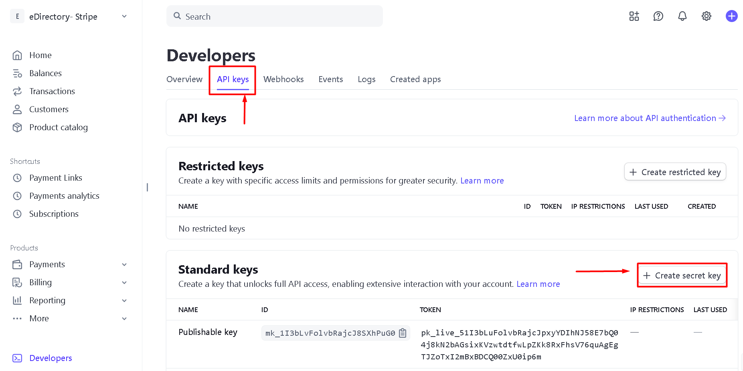Click the Billing invoice icon
The height and width of the screenshot is (371, 743).
coord(17,282)
